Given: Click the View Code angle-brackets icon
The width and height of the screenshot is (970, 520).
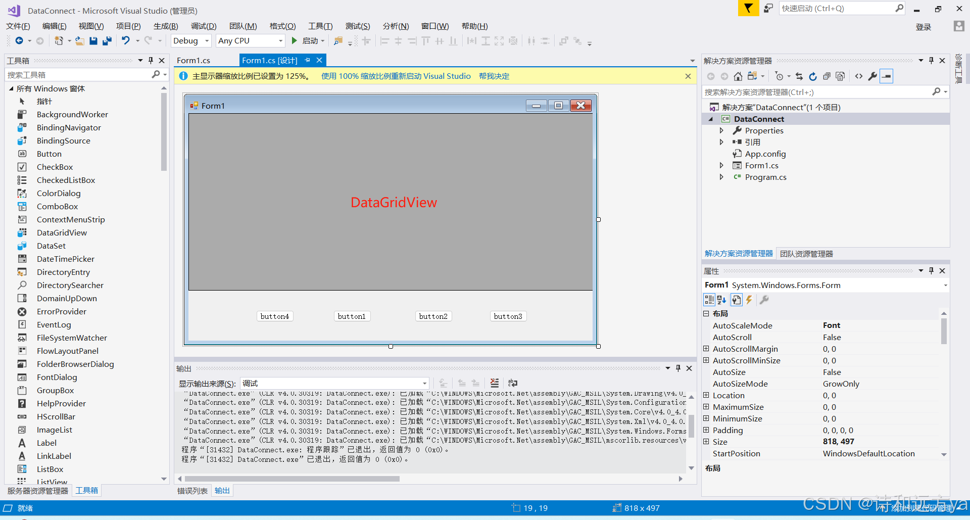Looking at the screenshot, I should (x=859, y=76).
